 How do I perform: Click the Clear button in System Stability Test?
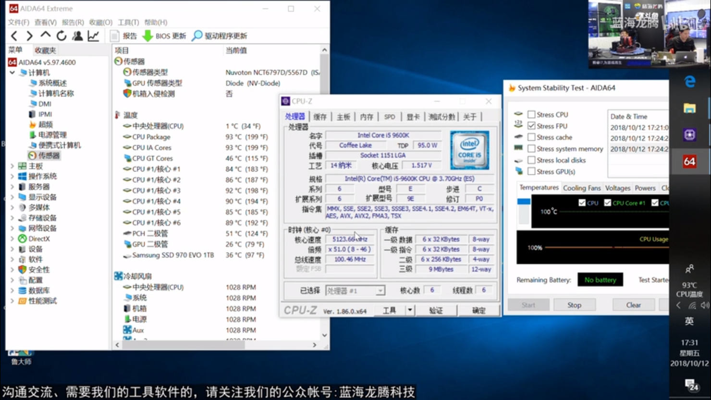pos(633,305)
